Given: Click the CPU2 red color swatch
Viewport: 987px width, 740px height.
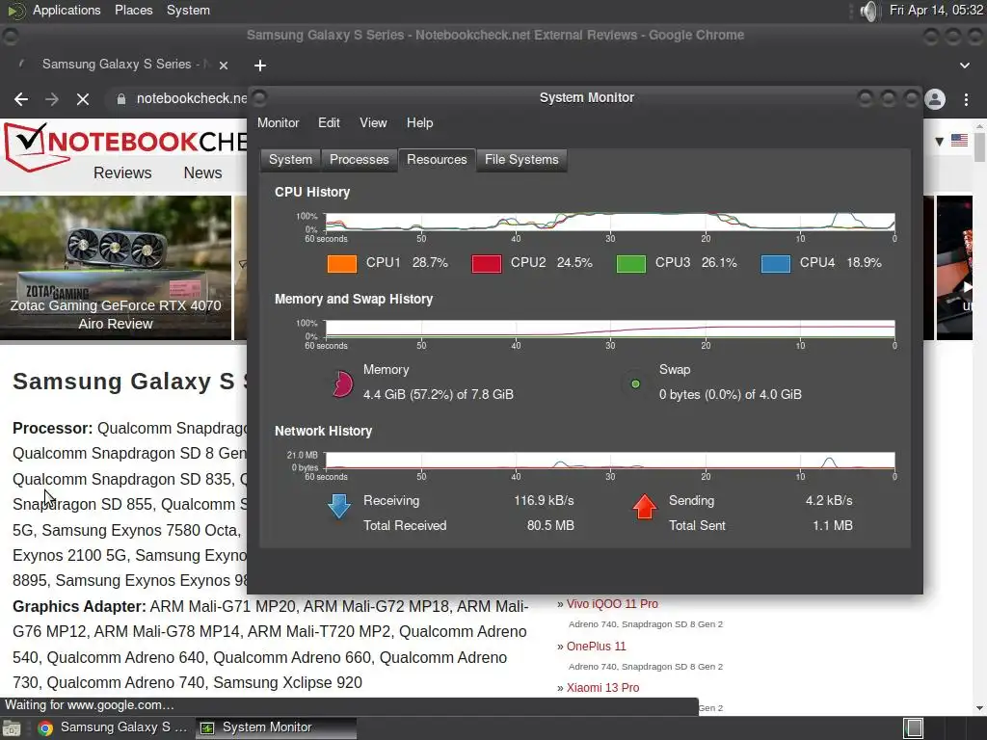Looking at the screenshot, I should coord(487,263).
